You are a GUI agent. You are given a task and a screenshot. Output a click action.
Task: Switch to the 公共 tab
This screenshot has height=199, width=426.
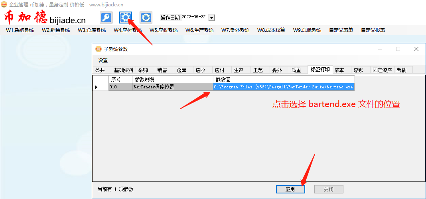tap(103, 70)
